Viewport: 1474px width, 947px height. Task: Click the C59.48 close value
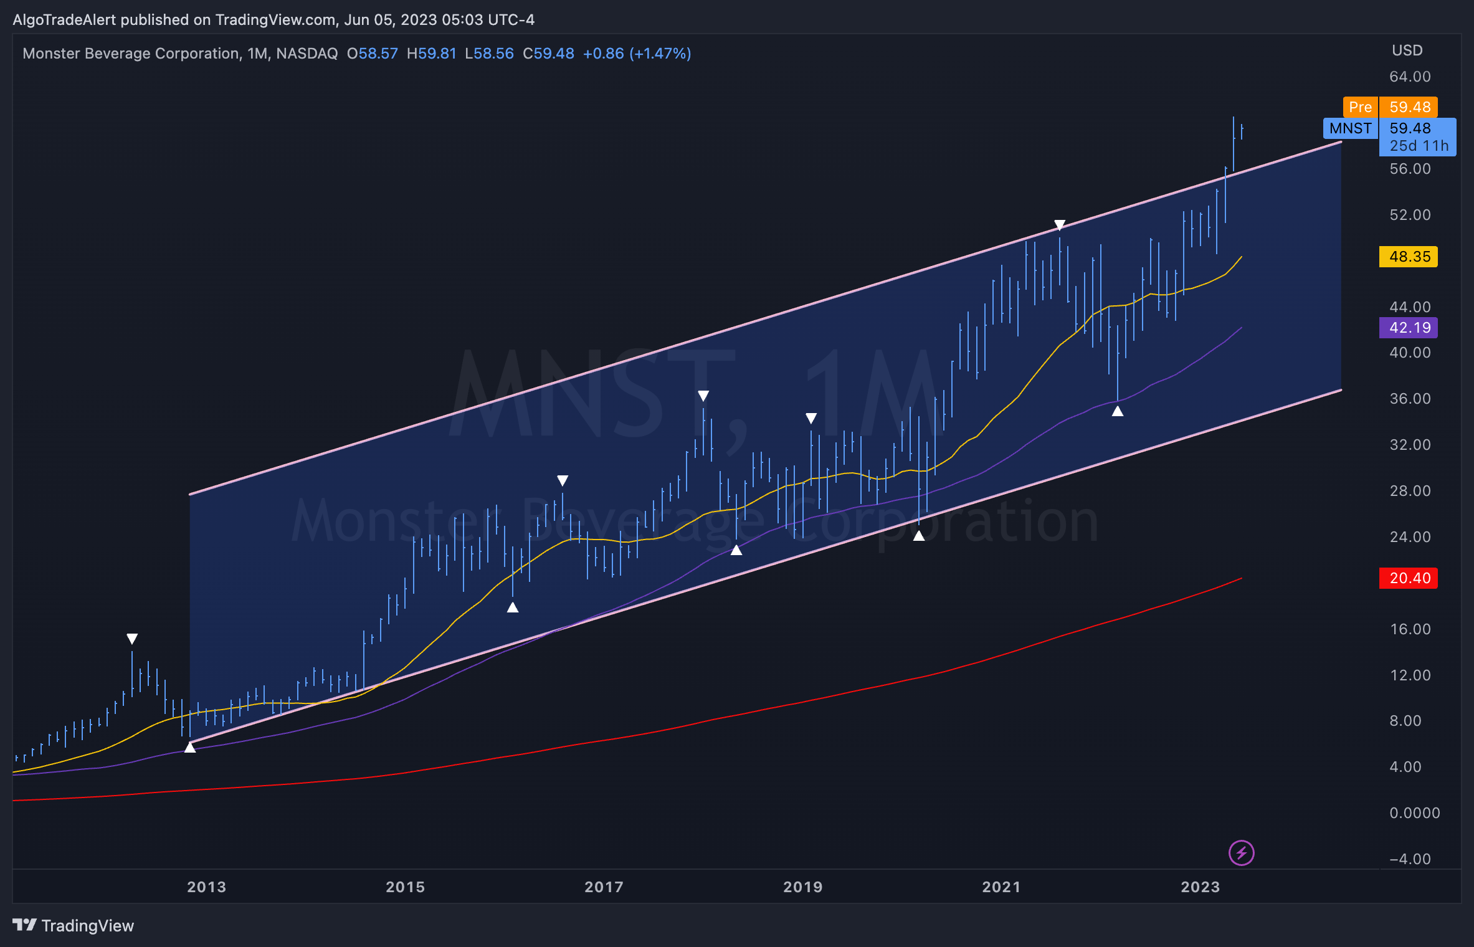pos(548,54)
